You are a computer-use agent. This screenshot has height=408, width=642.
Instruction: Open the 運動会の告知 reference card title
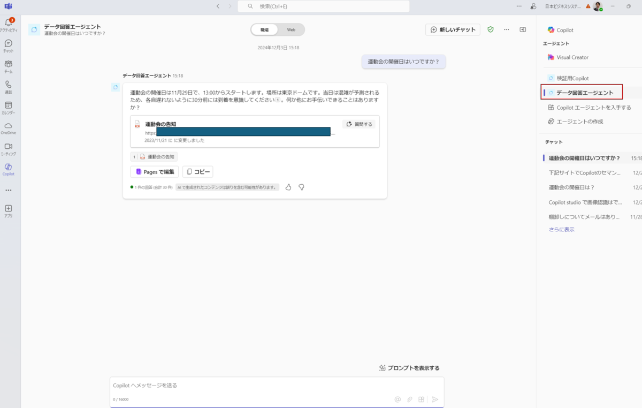(160, 124)
